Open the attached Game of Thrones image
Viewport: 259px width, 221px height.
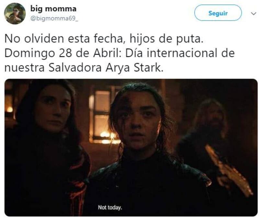(x=131, y=148)
